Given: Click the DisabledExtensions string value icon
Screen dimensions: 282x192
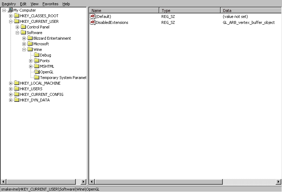Looking at the screenshot, I should point(93,22).
